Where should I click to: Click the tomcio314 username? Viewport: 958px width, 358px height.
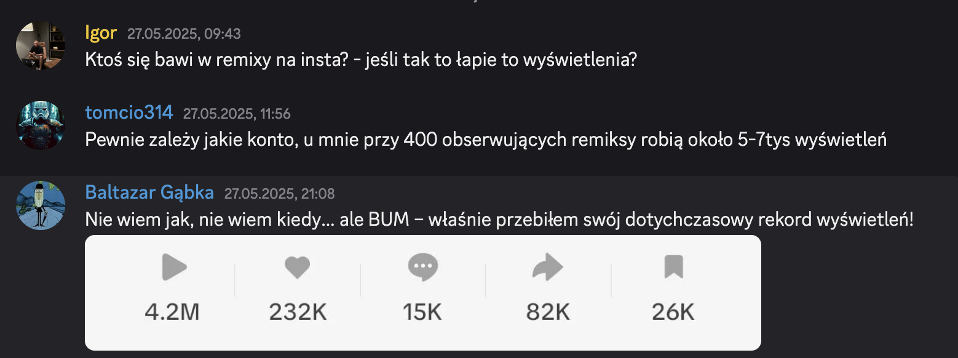tap(129, 113)
